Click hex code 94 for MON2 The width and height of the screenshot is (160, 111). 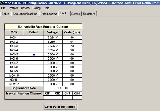(72, 42)
